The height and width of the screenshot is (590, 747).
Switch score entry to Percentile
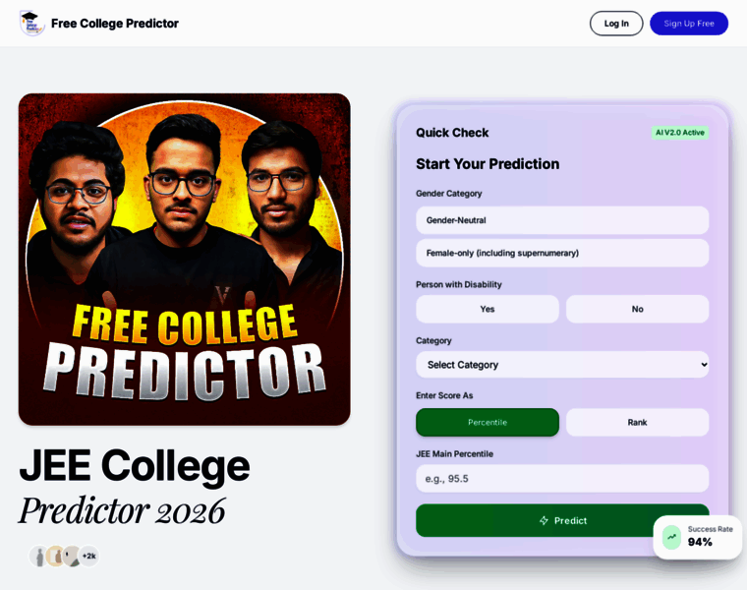(x=488, y=422)
